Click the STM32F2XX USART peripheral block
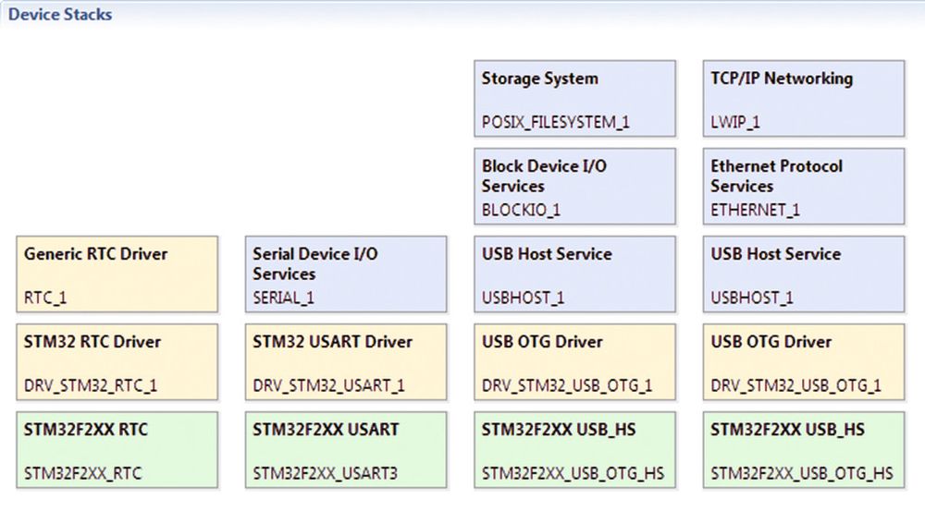Screen dimensions: 925x511 coord(346,450)
